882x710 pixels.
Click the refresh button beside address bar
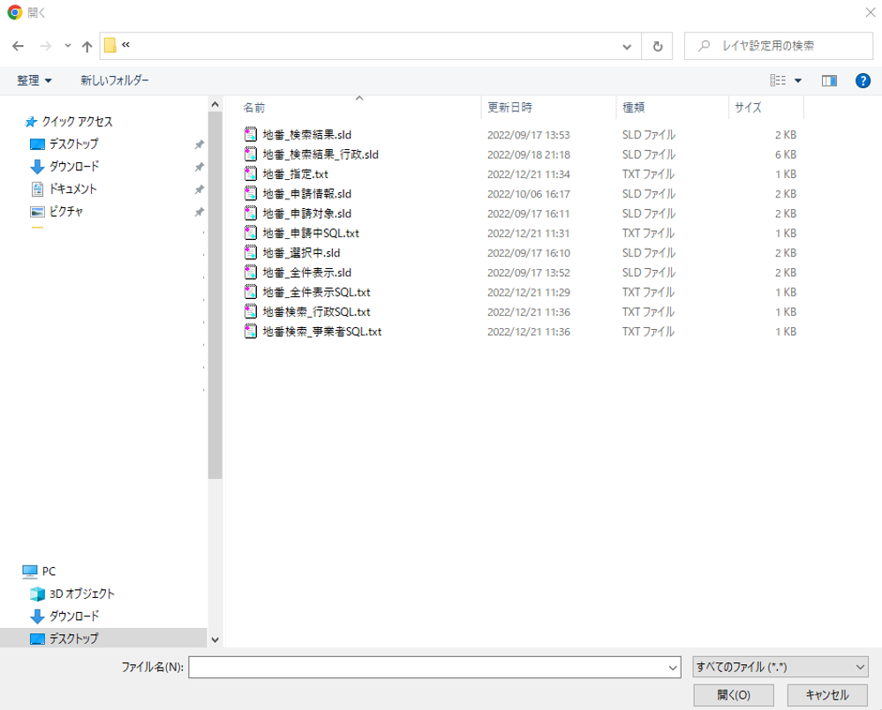(657, 46)
